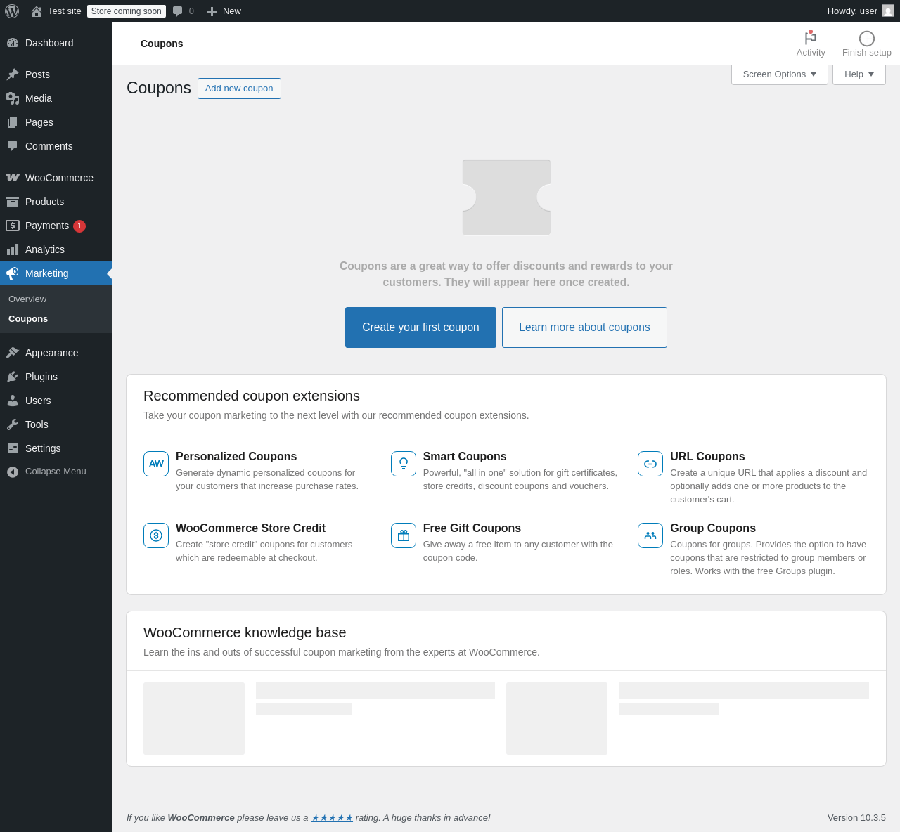The width and height of the screenshot is (900, 832).
Task: Open the Howdy, user account menu
Action: coord(861,11)
